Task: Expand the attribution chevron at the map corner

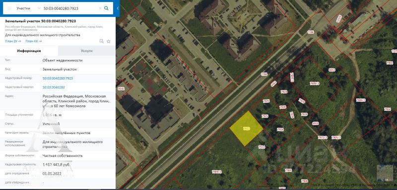Action: tap(395, 186)
